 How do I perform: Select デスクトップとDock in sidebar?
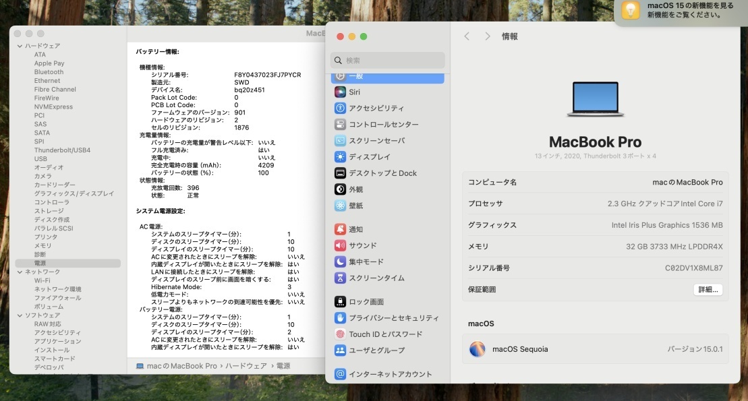coord(382,173)
